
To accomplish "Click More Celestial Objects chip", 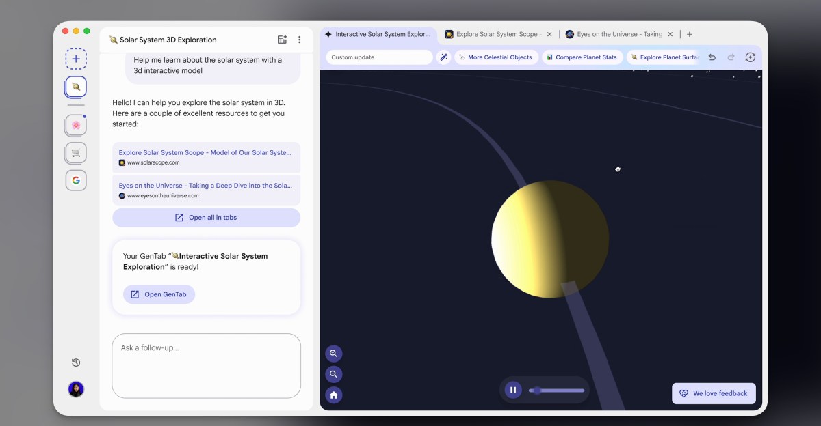I will (496, 57).
